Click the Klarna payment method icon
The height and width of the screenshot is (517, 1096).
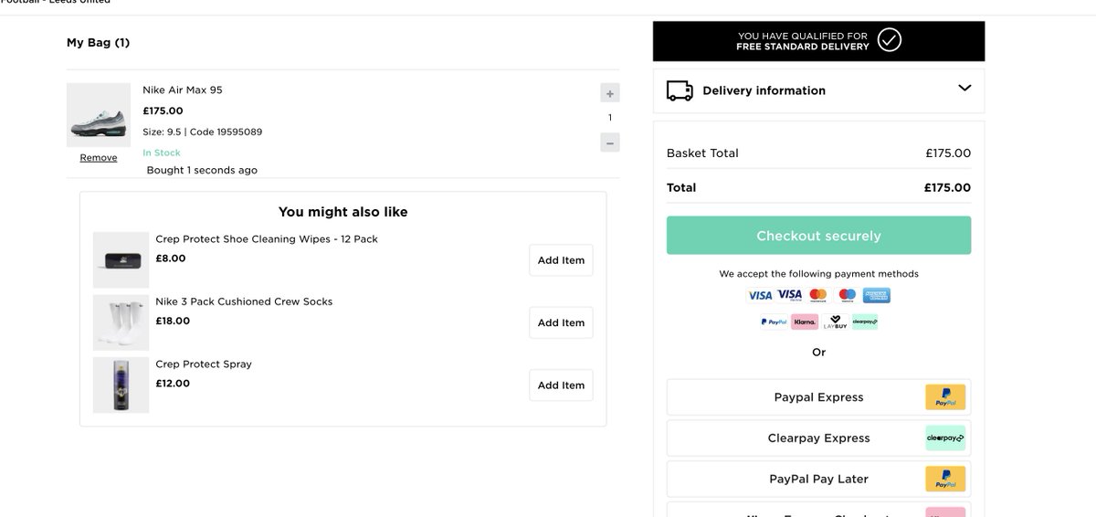805,322
